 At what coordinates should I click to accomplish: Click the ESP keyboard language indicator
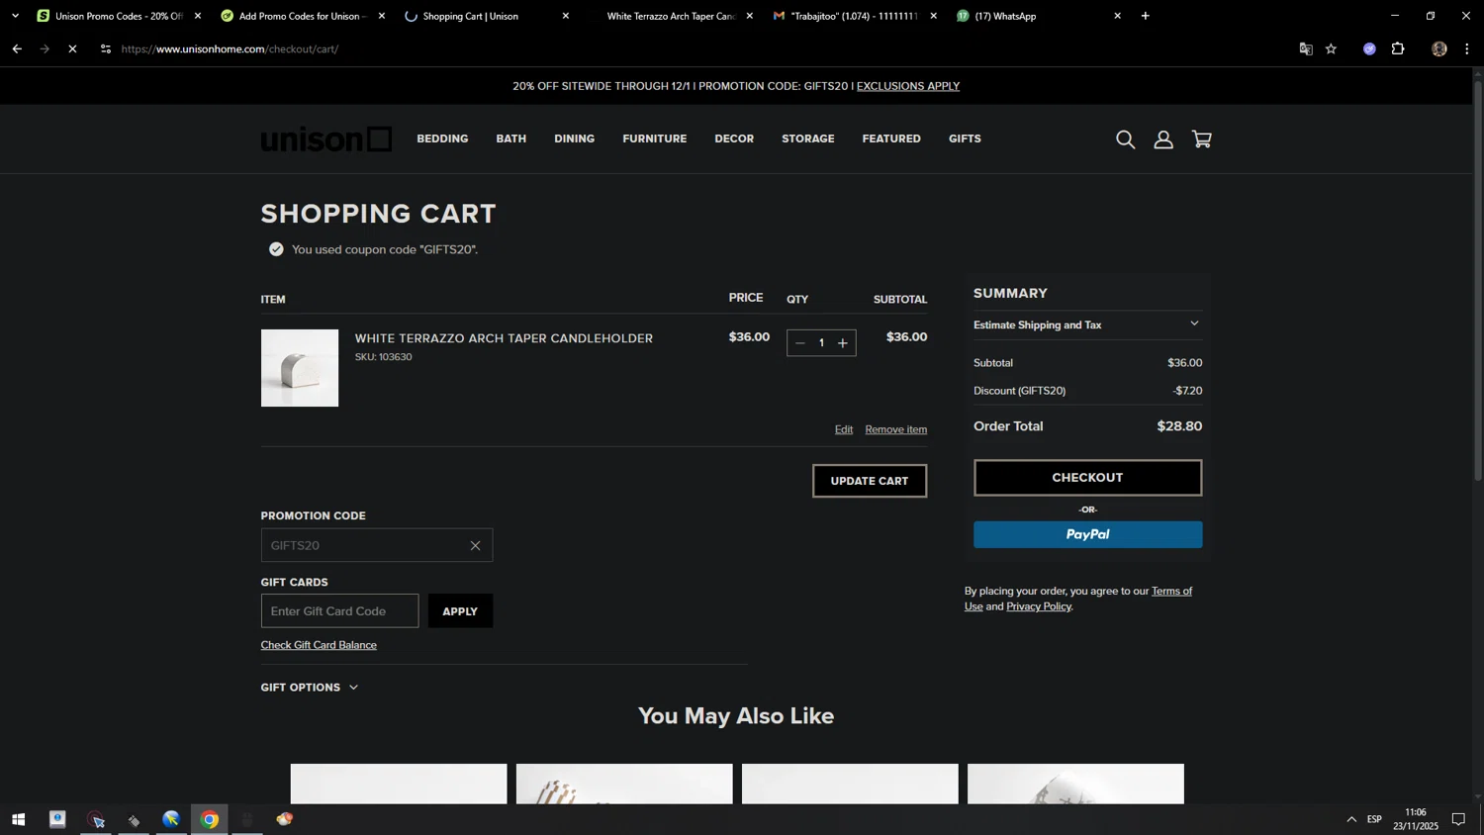tap(1374, 819)
